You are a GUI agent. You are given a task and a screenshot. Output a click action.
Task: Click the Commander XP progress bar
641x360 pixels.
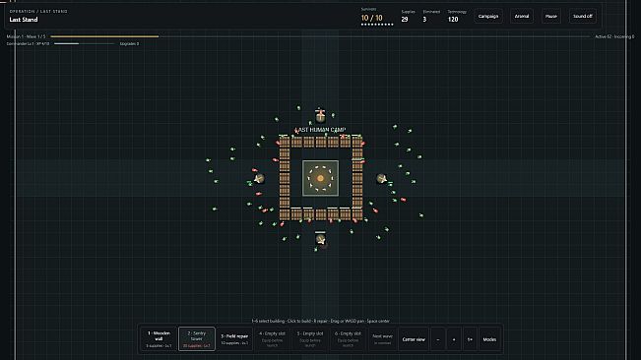pos(85,43)
